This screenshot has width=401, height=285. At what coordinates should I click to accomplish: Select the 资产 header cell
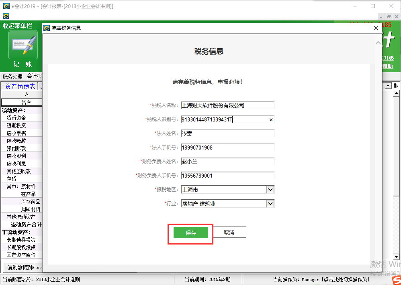point(22,103)
